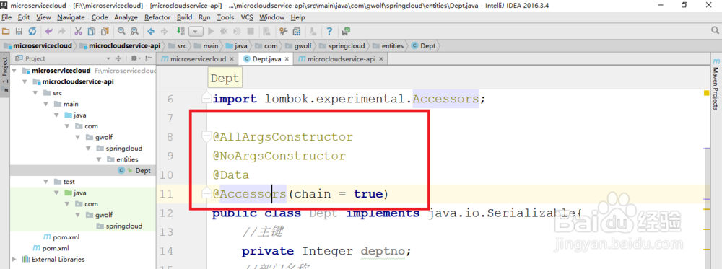Click the @Data annotation on line 10
Image resolution: width=722 pixels, height=269 pixels.
click(231, 175)
